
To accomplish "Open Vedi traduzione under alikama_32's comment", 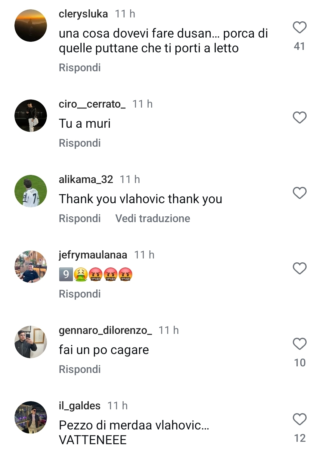I will click(153, 218).
